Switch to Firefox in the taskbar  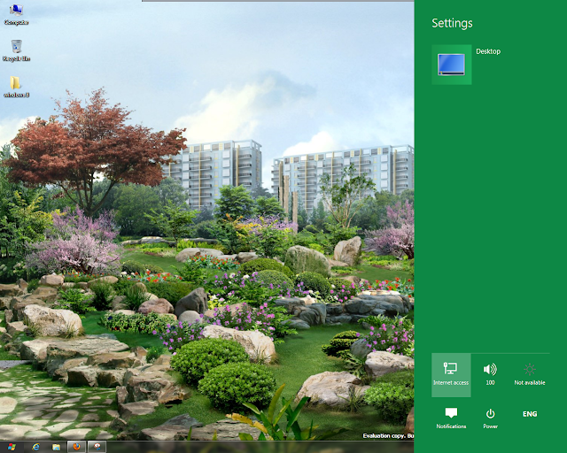76,447
